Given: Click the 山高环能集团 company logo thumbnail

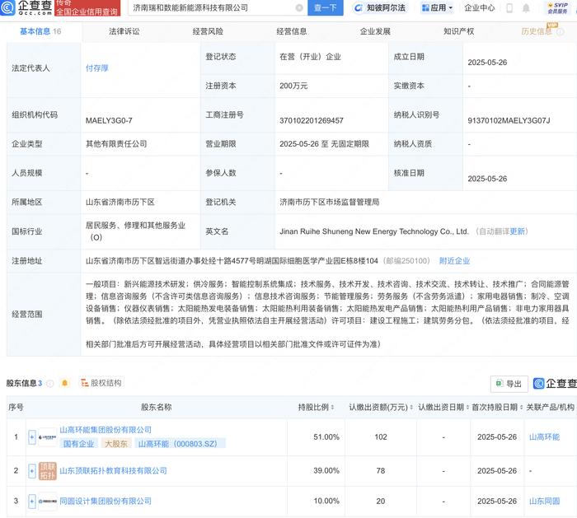Looking at the screenshot, I should click(x=48, y=437).
